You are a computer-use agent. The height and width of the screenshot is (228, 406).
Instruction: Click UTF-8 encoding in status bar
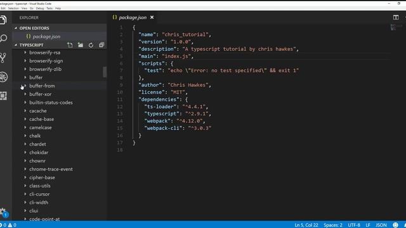click(354, 225)
